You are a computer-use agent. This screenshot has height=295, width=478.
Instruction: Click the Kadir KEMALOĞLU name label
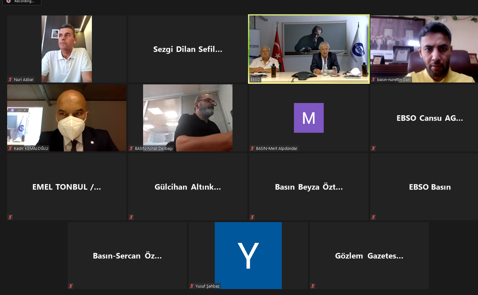31,149
